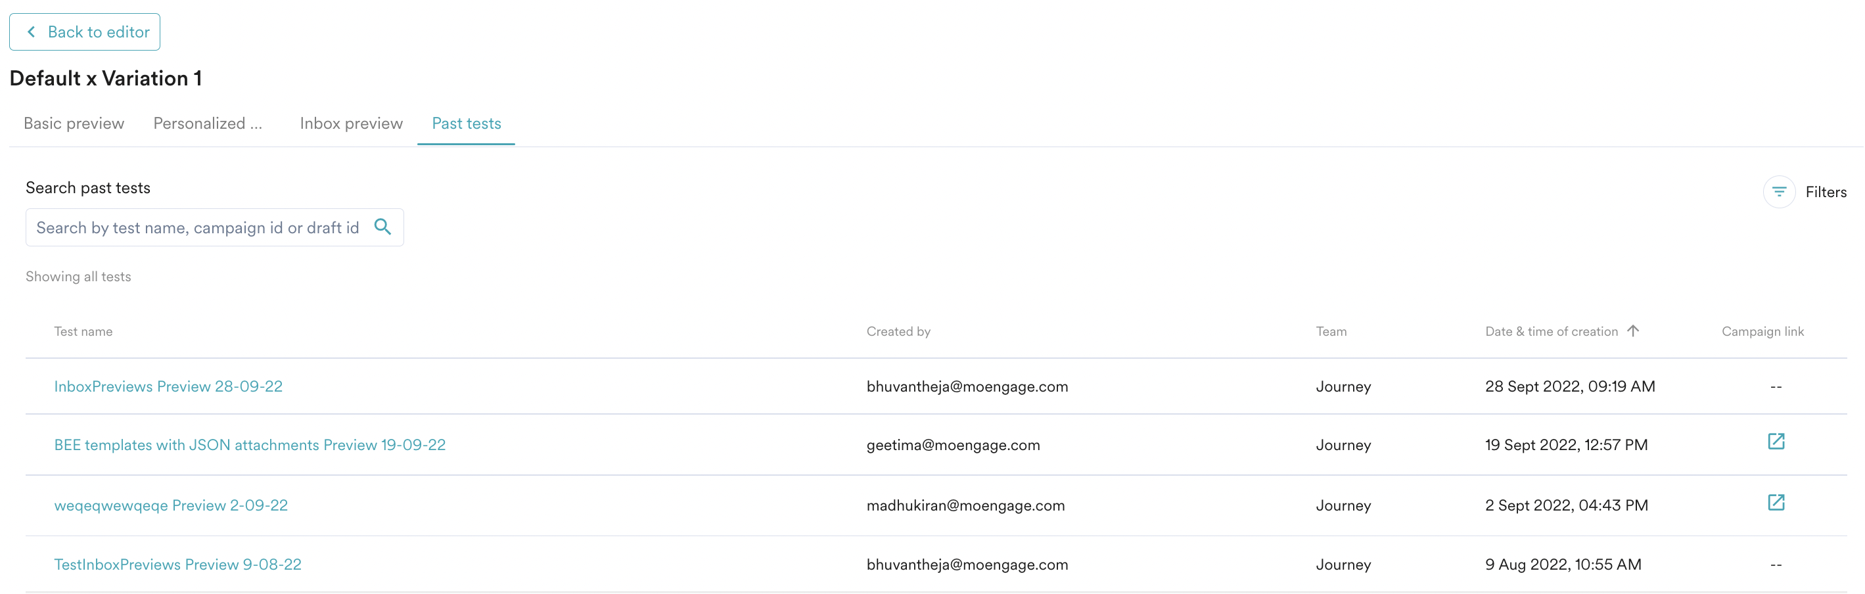Click the back chevron arrow icon
Viewport: 1865px width, 594px height.
click(31, 32)
